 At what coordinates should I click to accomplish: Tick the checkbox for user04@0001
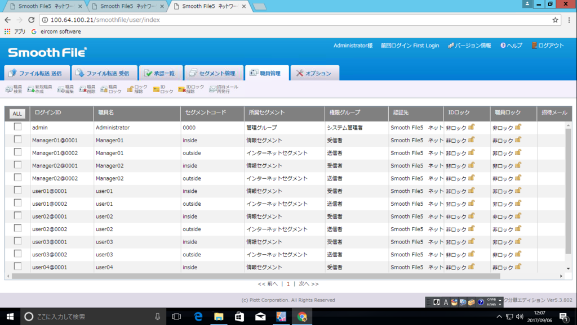[x=17, y=267]
